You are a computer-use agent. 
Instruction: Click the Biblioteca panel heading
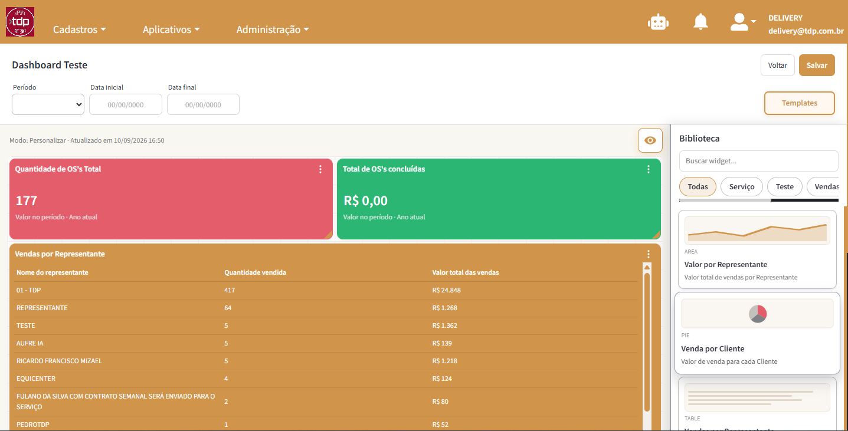tap(699, 139)
